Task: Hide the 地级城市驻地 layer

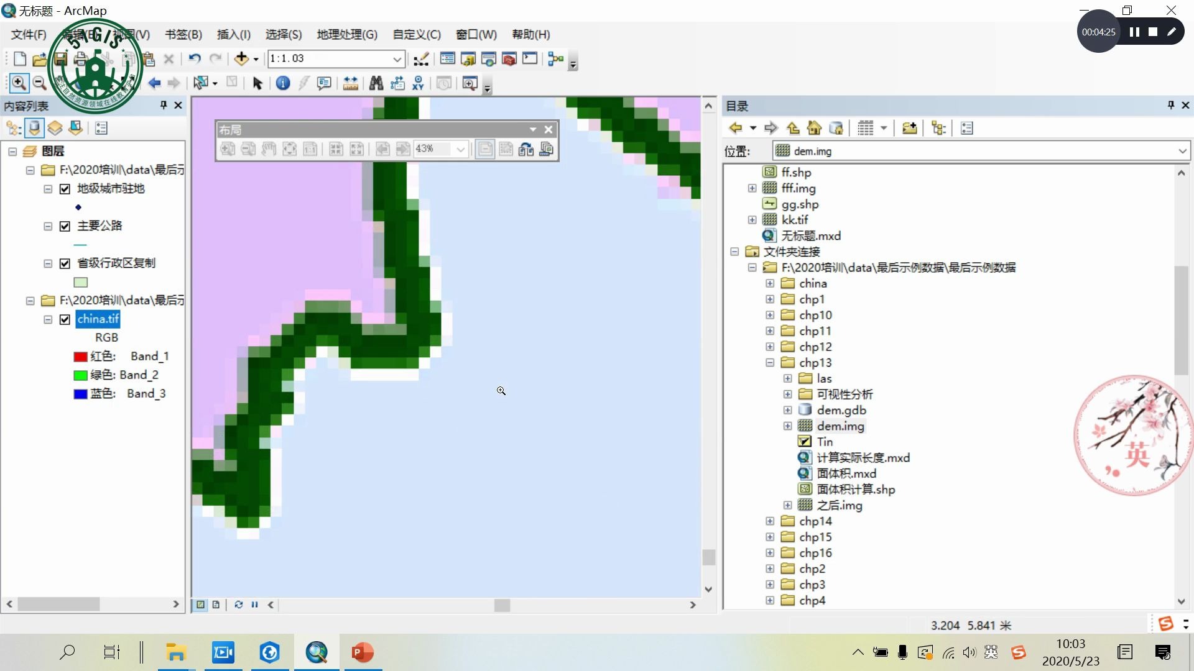Action: coord(65,189)
